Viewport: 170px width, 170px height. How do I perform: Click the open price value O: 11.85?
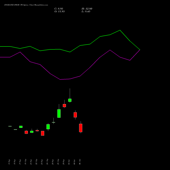coord(60,12)
